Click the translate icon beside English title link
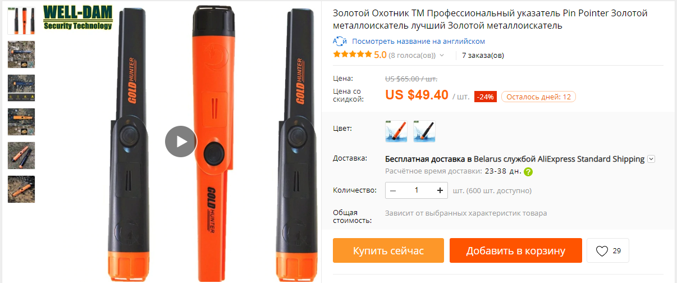This screenshot has height=283, width=677. pyautogui.click(x=340, y=41)
